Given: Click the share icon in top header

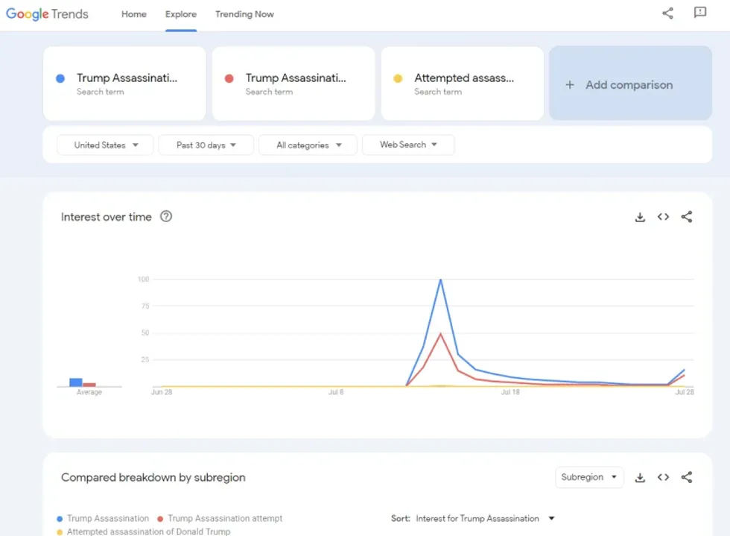Looking at the screenshot, I should pyautogui.click(x=667, y=13).
